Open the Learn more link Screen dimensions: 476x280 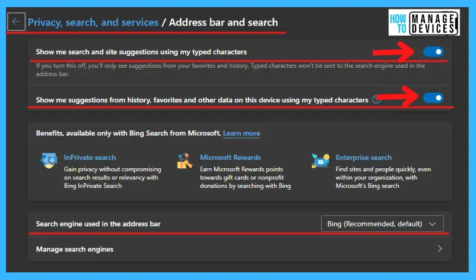tap(242, 133)
